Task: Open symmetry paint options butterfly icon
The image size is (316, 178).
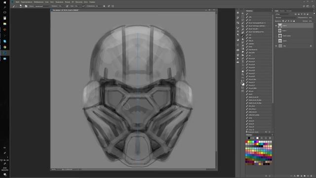Action: point(113,6)
